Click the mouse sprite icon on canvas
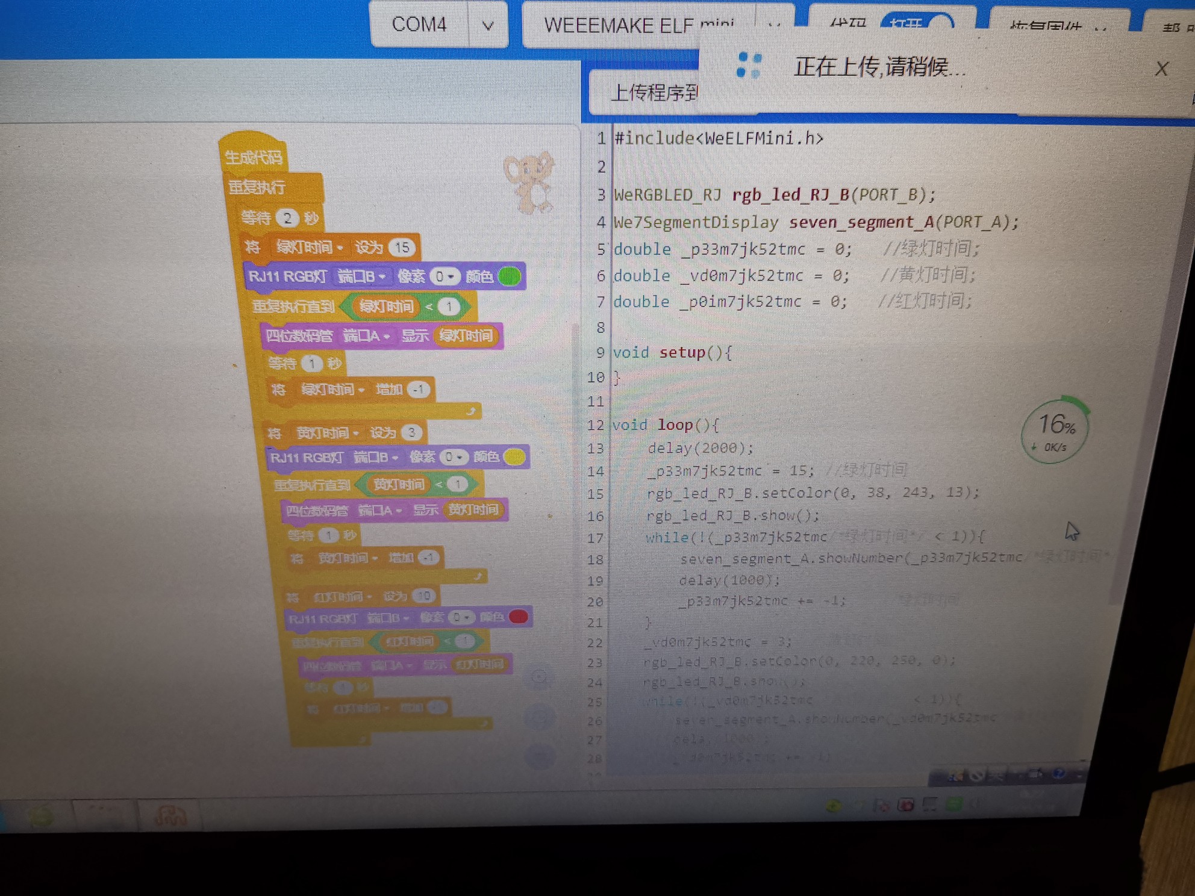This screenshot has width=1195, height=896. (529, 182)
